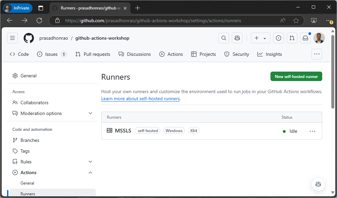Viewport: 337px width, 198px height.
Task: Open browser screenshot tool icon
Action: [314, 21]
